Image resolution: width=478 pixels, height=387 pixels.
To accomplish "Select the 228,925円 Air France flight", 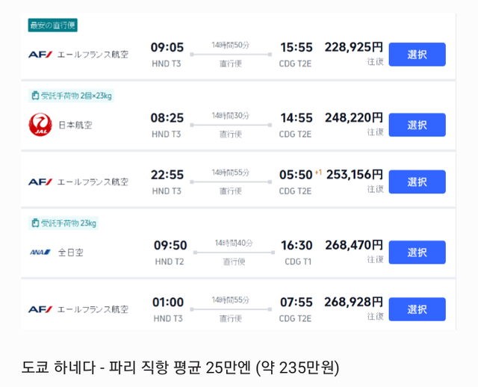I will pos(417,55).
